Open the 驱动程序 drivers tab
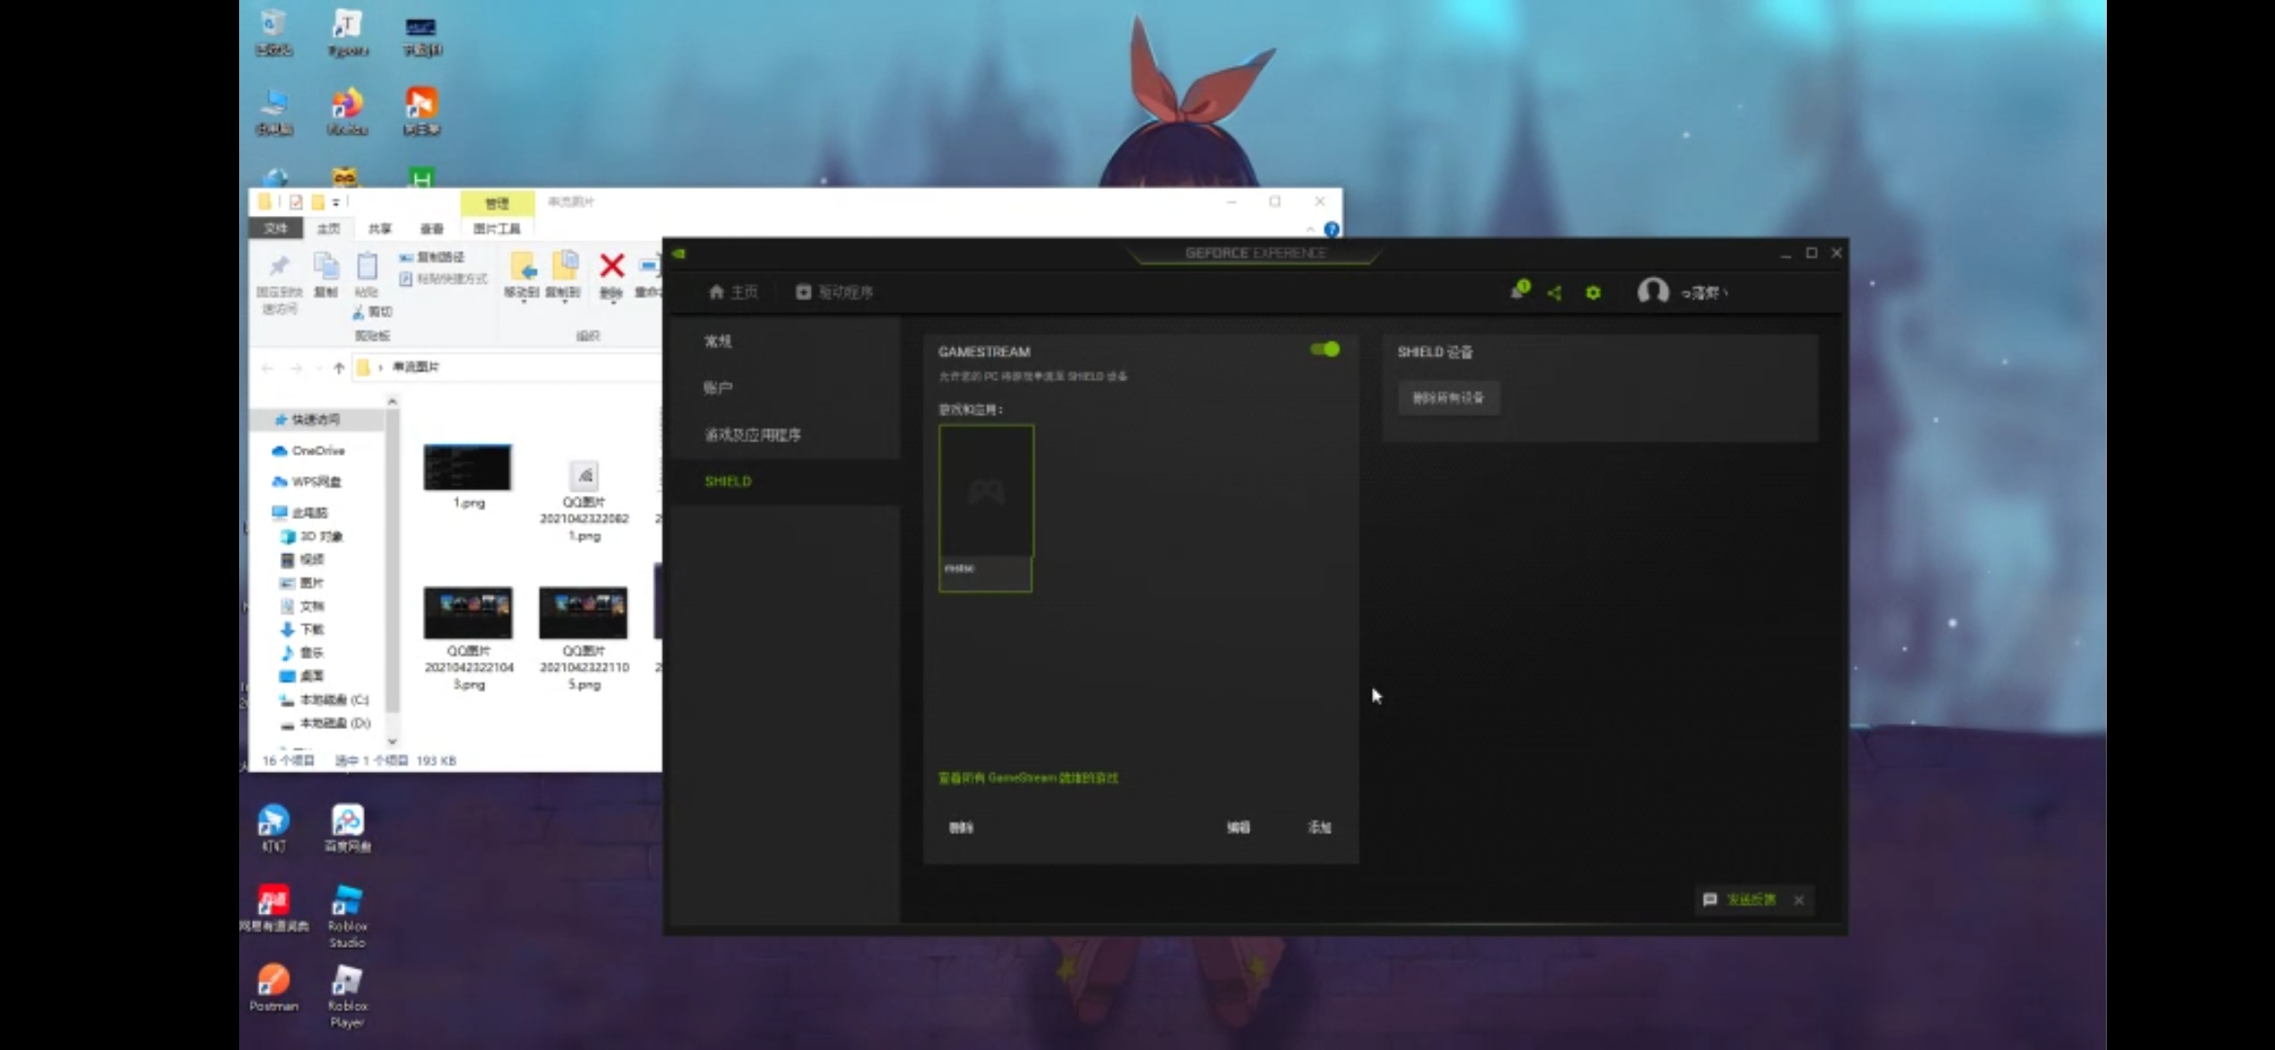Viewport: 2275px width, 1050px height. 834,292
